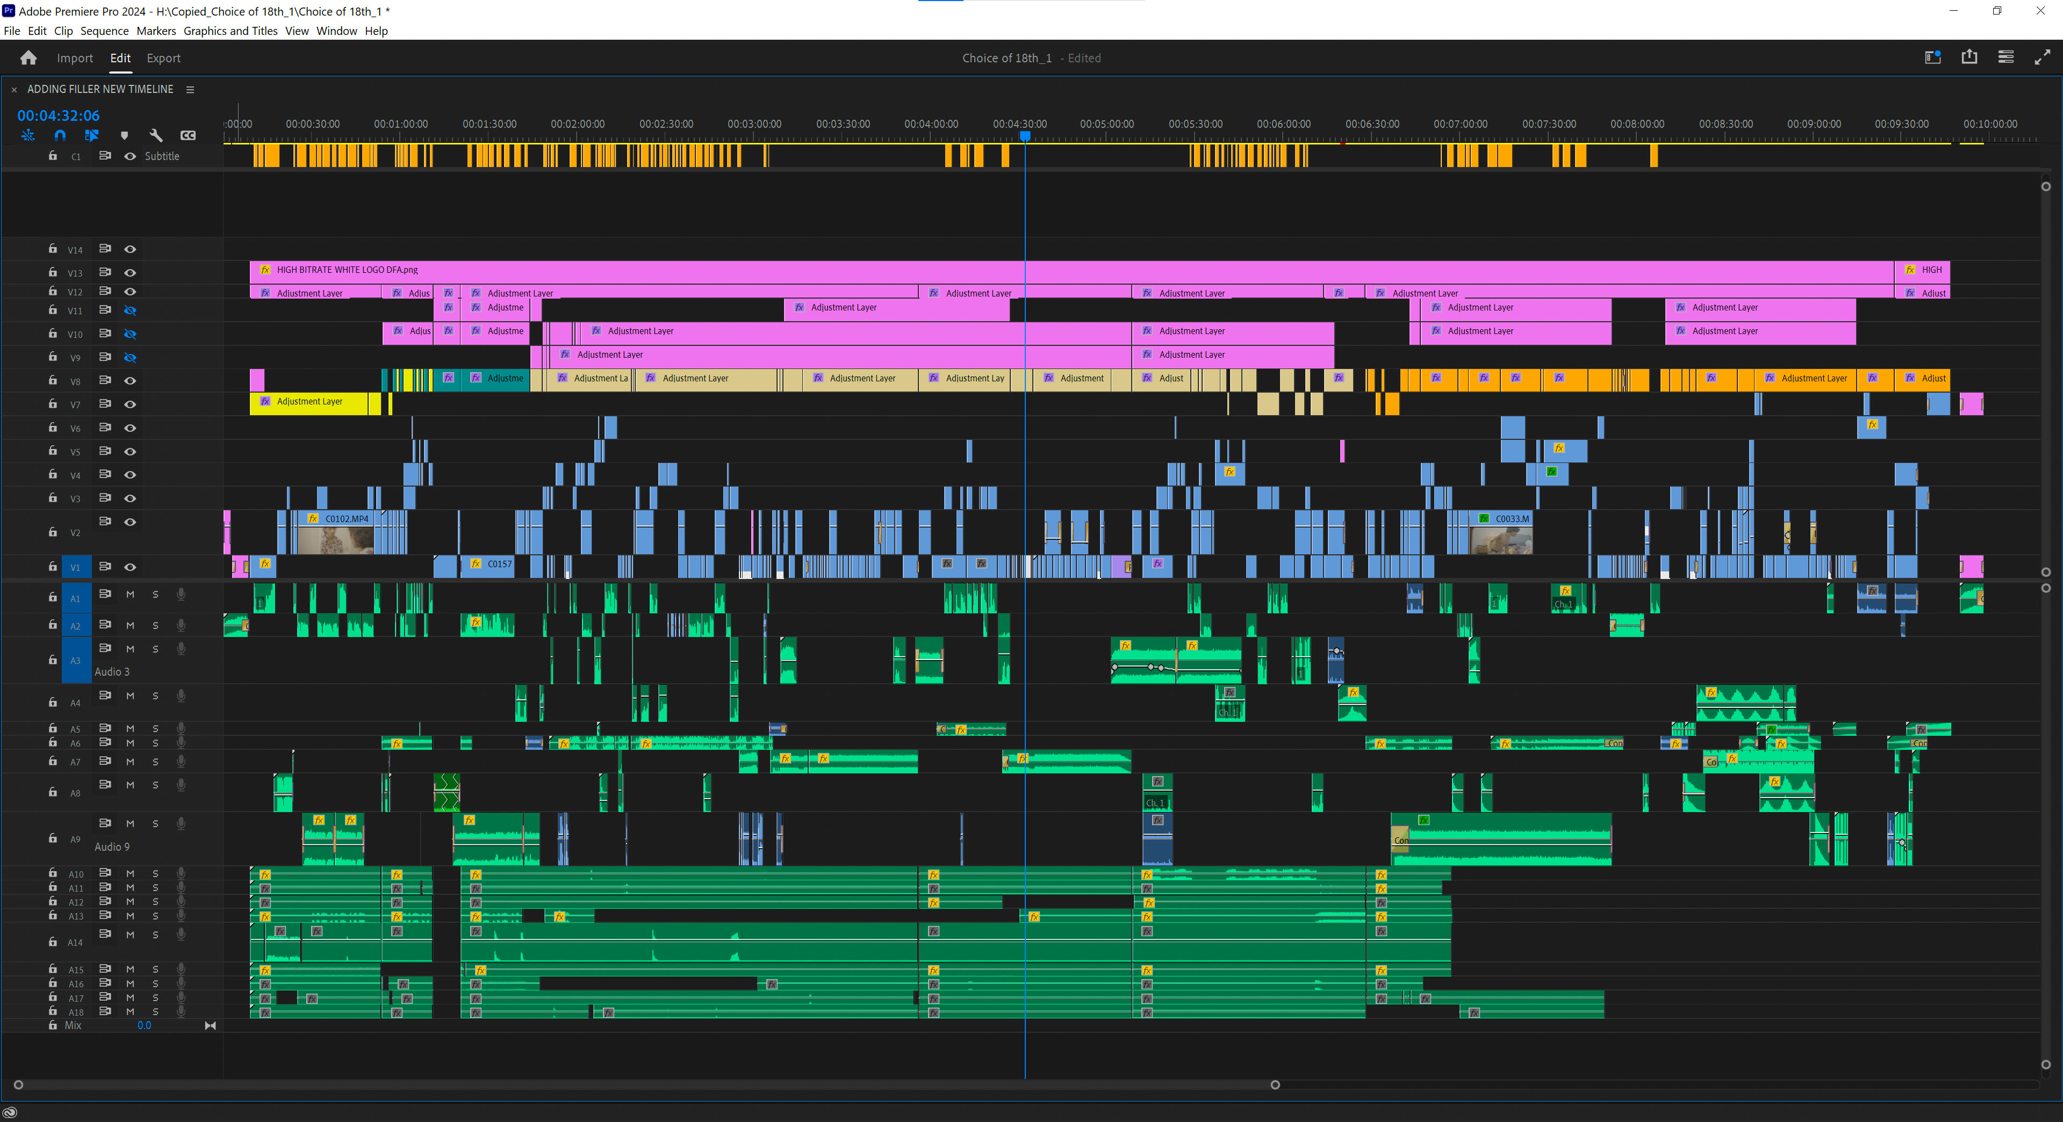Show hidden track V11 output
Viewport: 2063px width, 1122px height.
[131, 310]
